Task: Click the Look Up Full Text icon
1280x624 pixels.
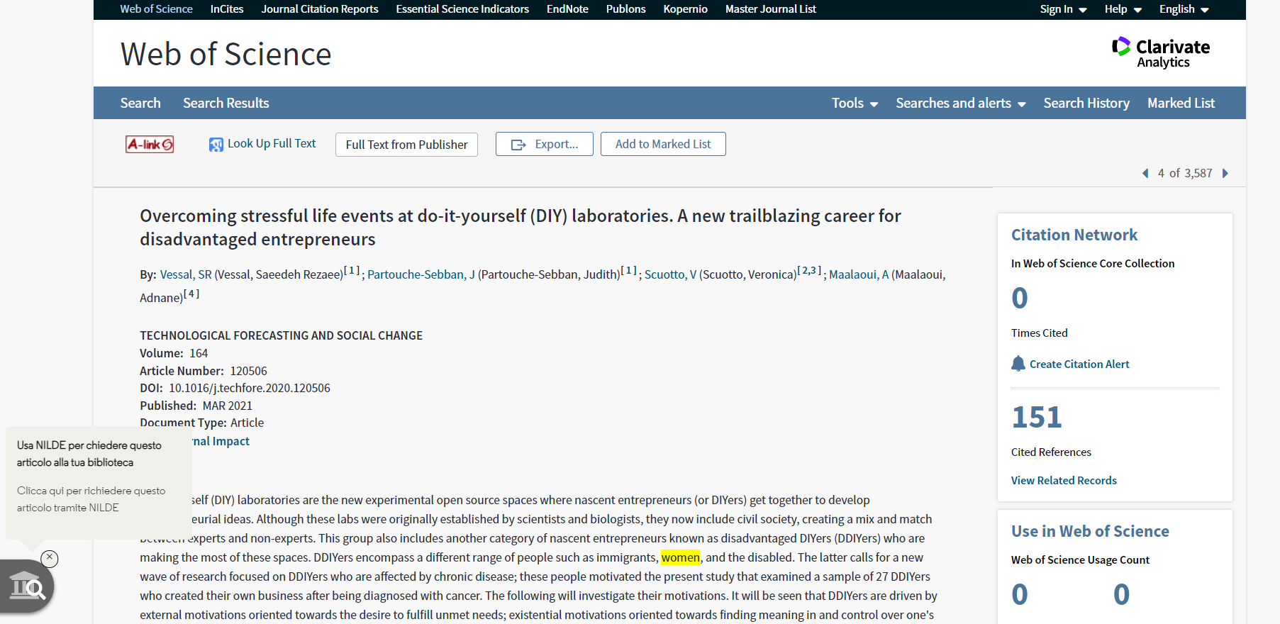Action: (x=216, y=145)
